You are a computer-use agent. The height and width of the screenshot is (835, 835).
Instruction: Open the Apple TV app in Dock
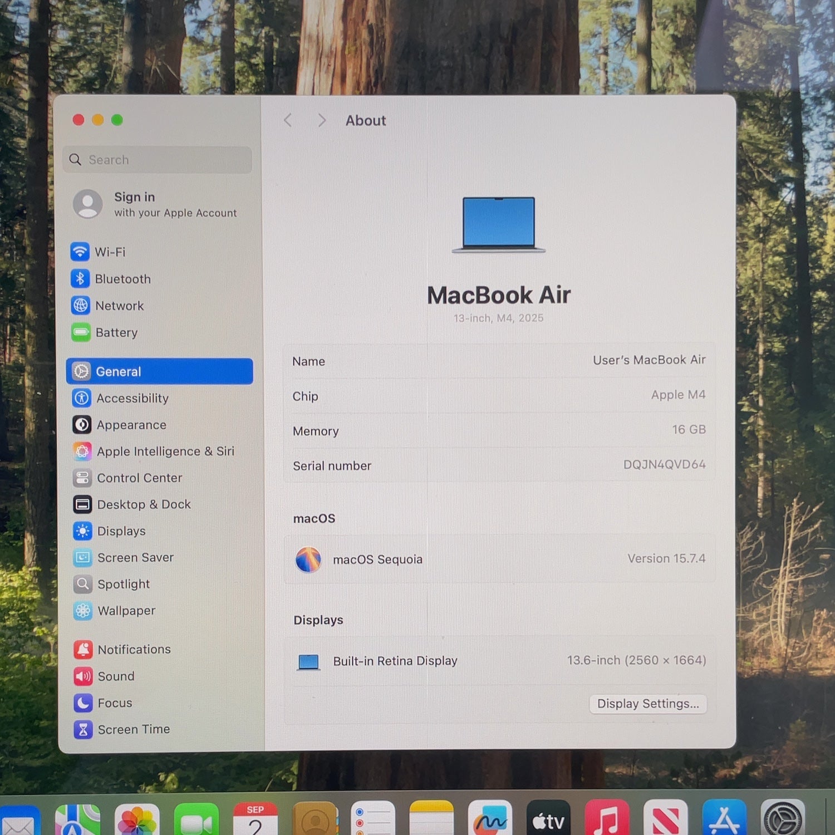[x=548, y=819]
